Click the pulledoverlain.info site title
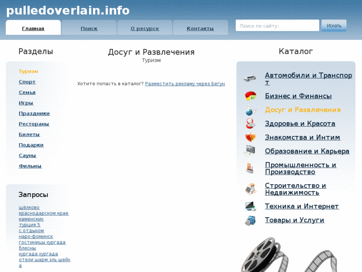This screenshot has height=272, width=362. 68,10
